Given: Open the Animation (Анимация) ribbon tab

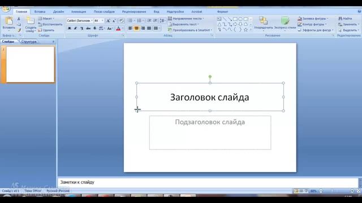Looking at the screenshot, I should point(79,11).
